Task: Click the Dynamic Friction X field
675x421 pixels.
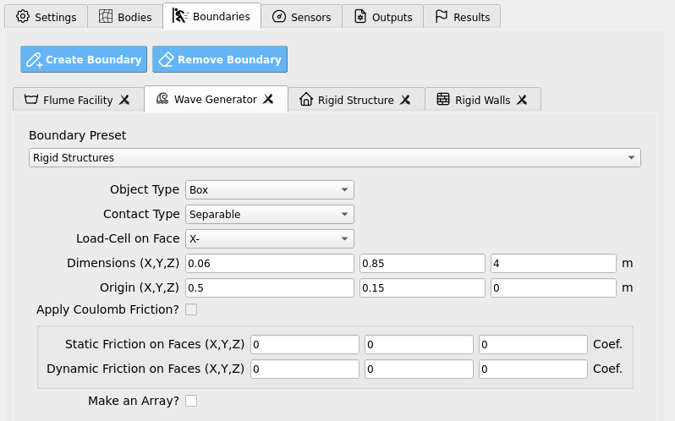Action: (305, 369)
